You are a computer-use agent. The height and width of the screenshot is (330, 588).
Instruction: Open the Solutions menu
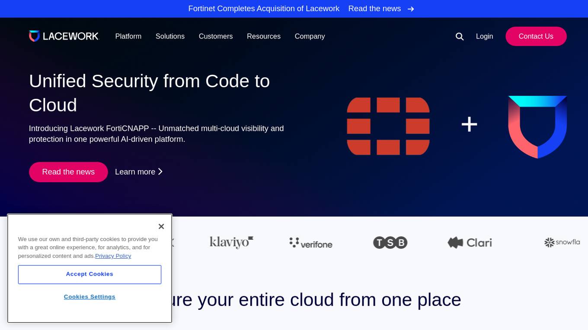point(170,36)
